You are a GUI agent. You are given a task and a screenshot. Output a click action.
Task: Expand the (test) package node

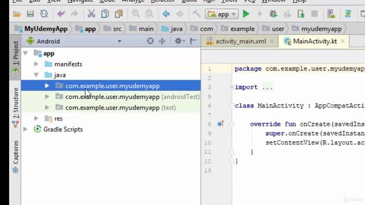[x=47, y=108]
